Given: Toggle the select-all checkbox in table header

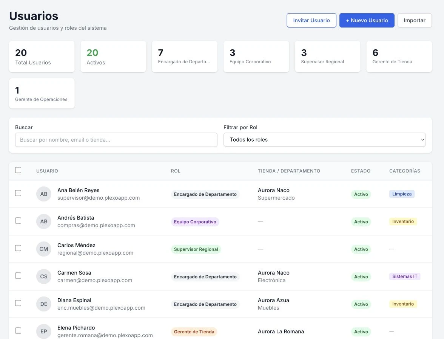Looking at the screenshot, I should pyautogui.click(x=18, y=170).
